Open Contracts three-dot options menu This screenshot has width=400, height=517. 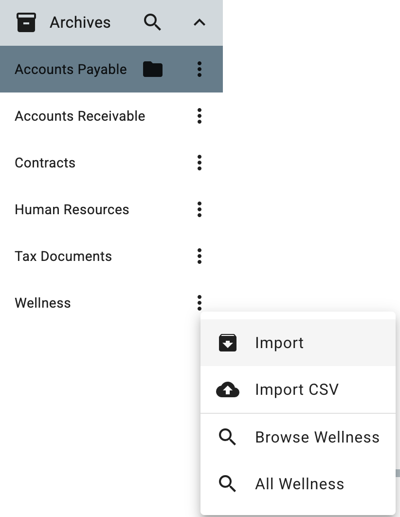pos(200,163)
